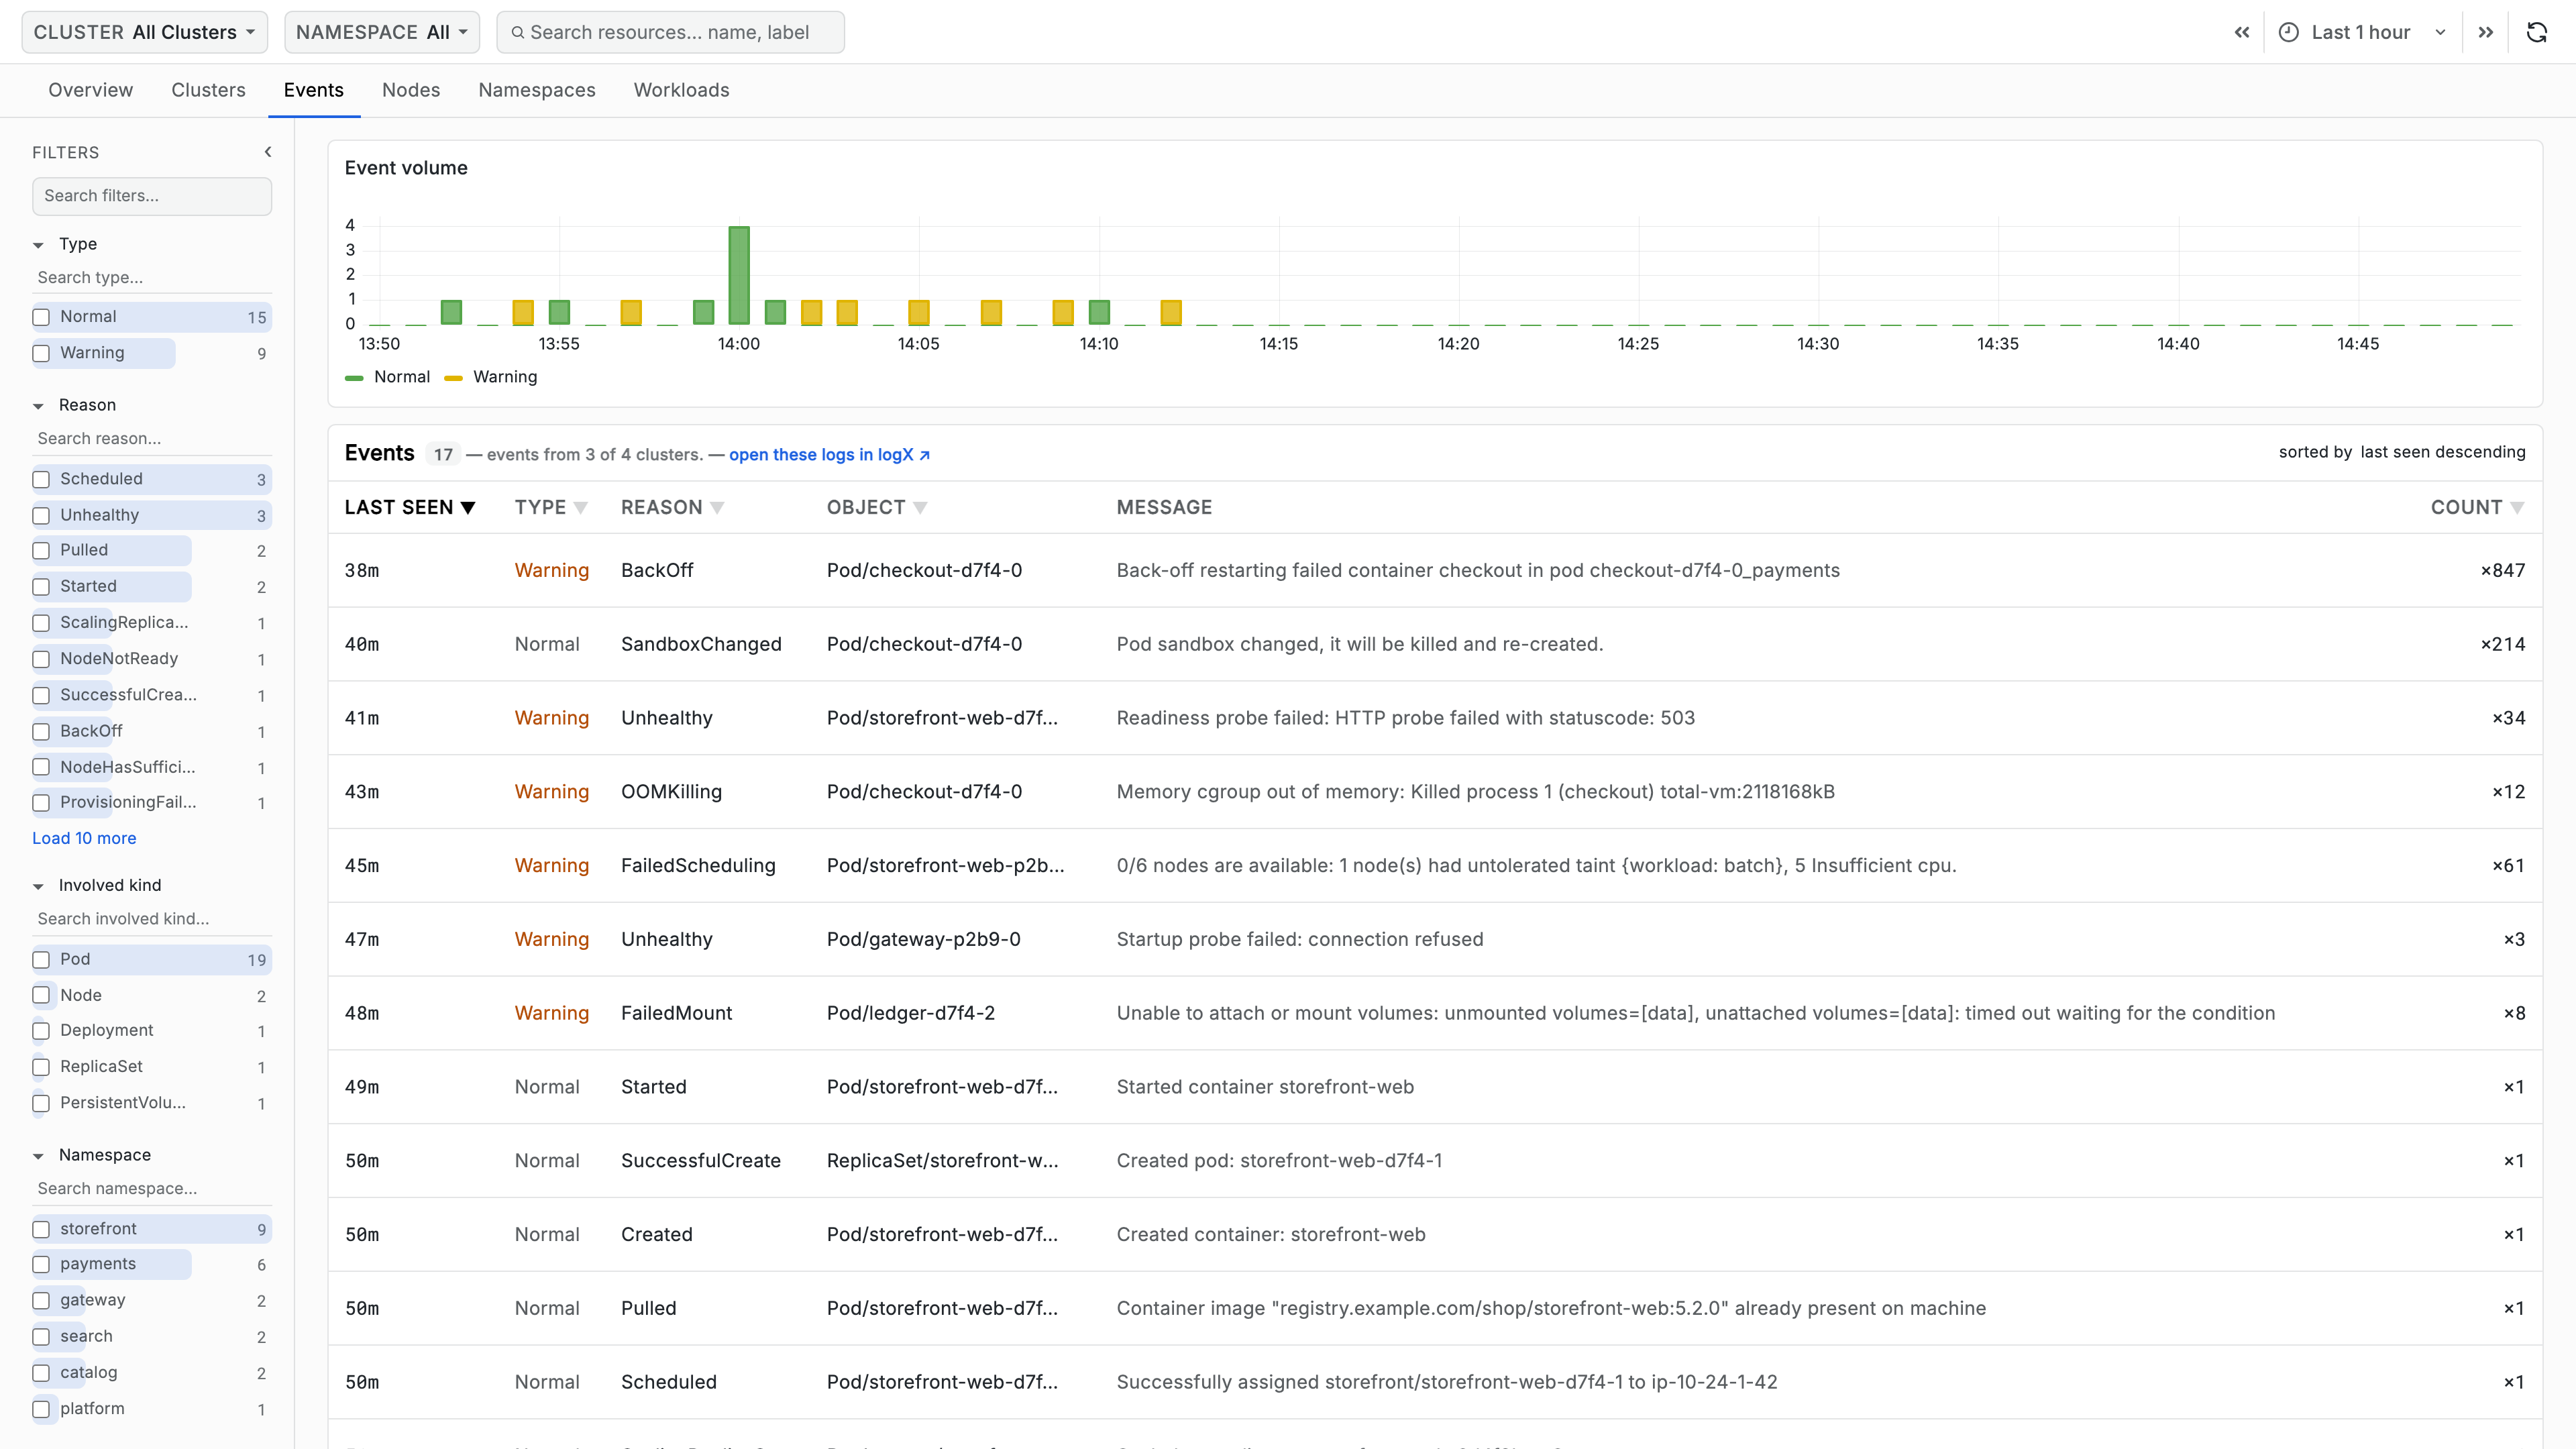
Task: Click the tall green bar at 14:00
Action: coord(739,275)
